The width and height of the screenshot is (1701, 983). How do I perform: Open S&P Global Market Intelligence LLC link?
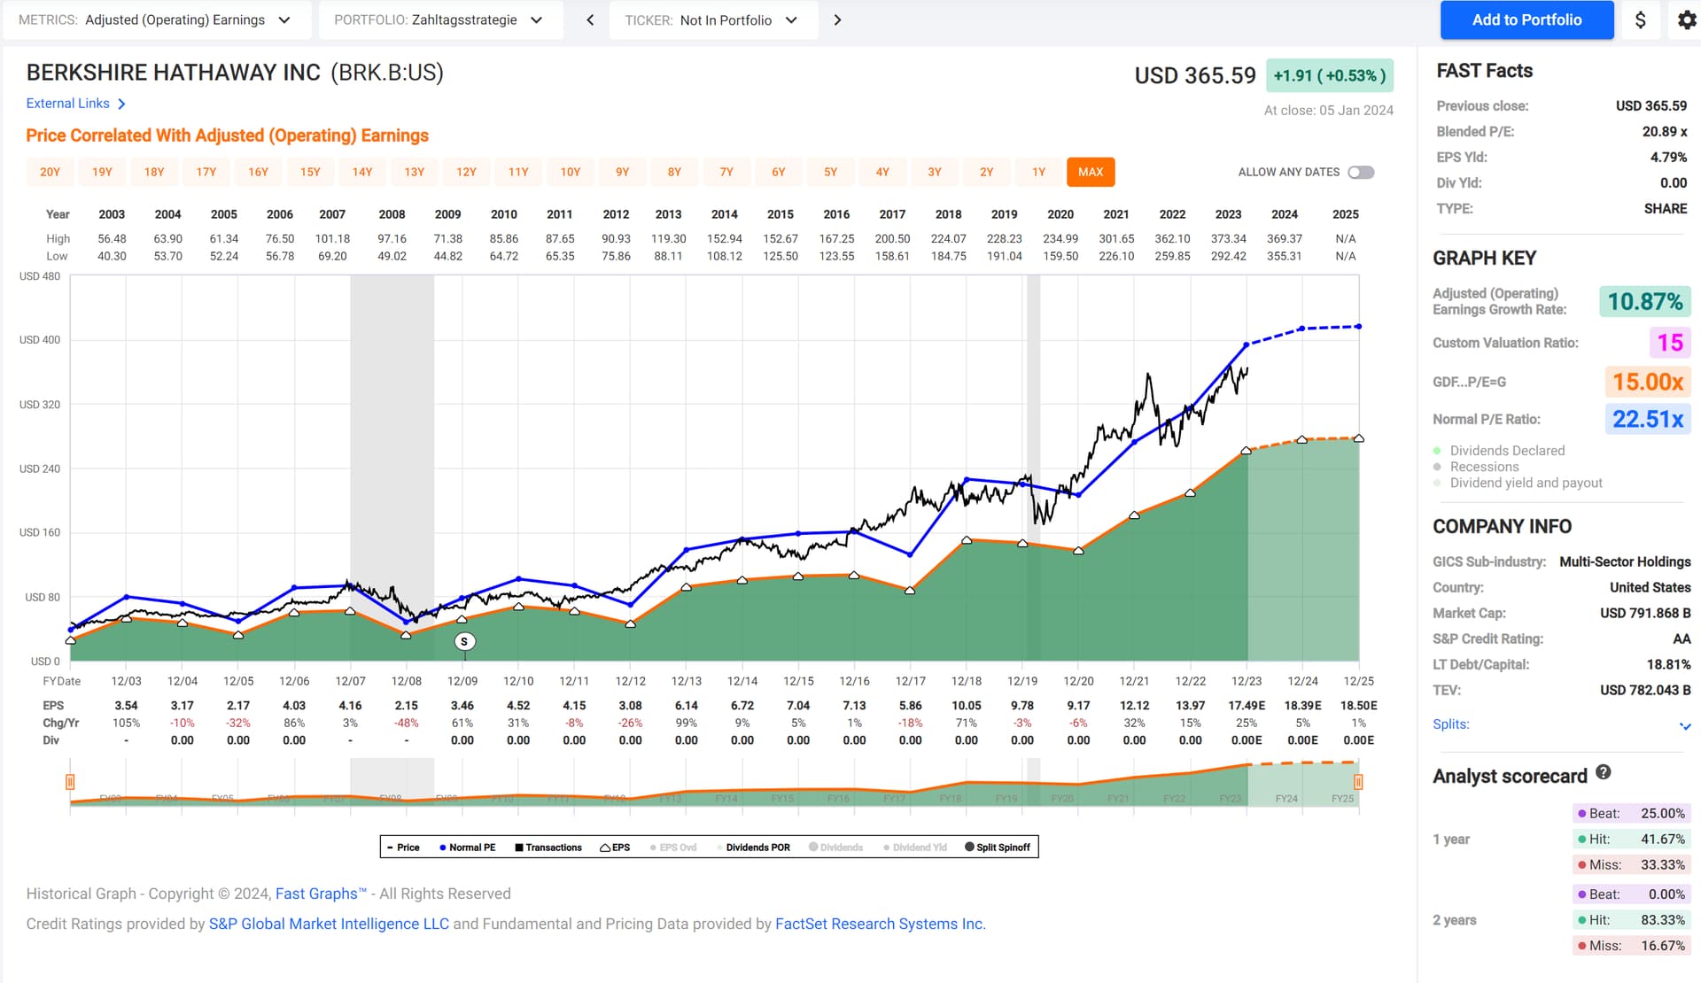(329, 924)
